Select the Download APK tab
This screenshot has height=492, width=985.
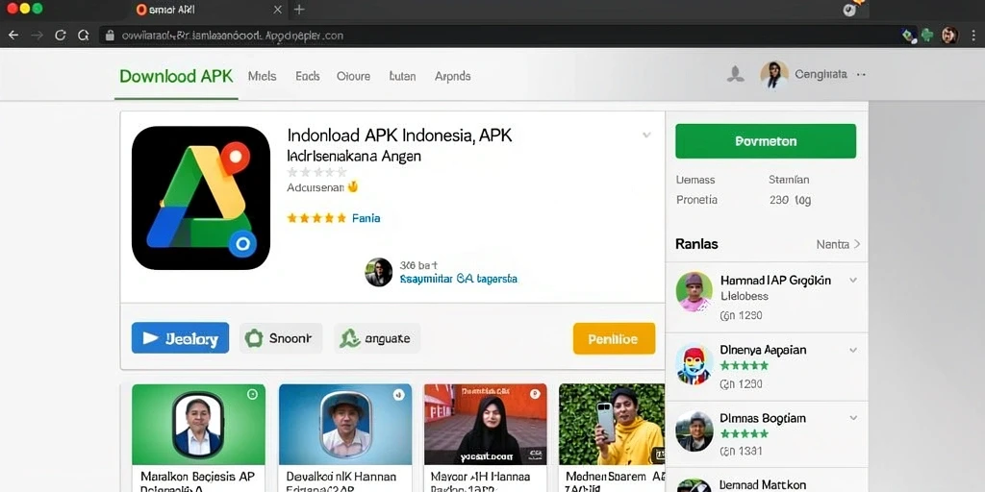[x=176, y=77]
